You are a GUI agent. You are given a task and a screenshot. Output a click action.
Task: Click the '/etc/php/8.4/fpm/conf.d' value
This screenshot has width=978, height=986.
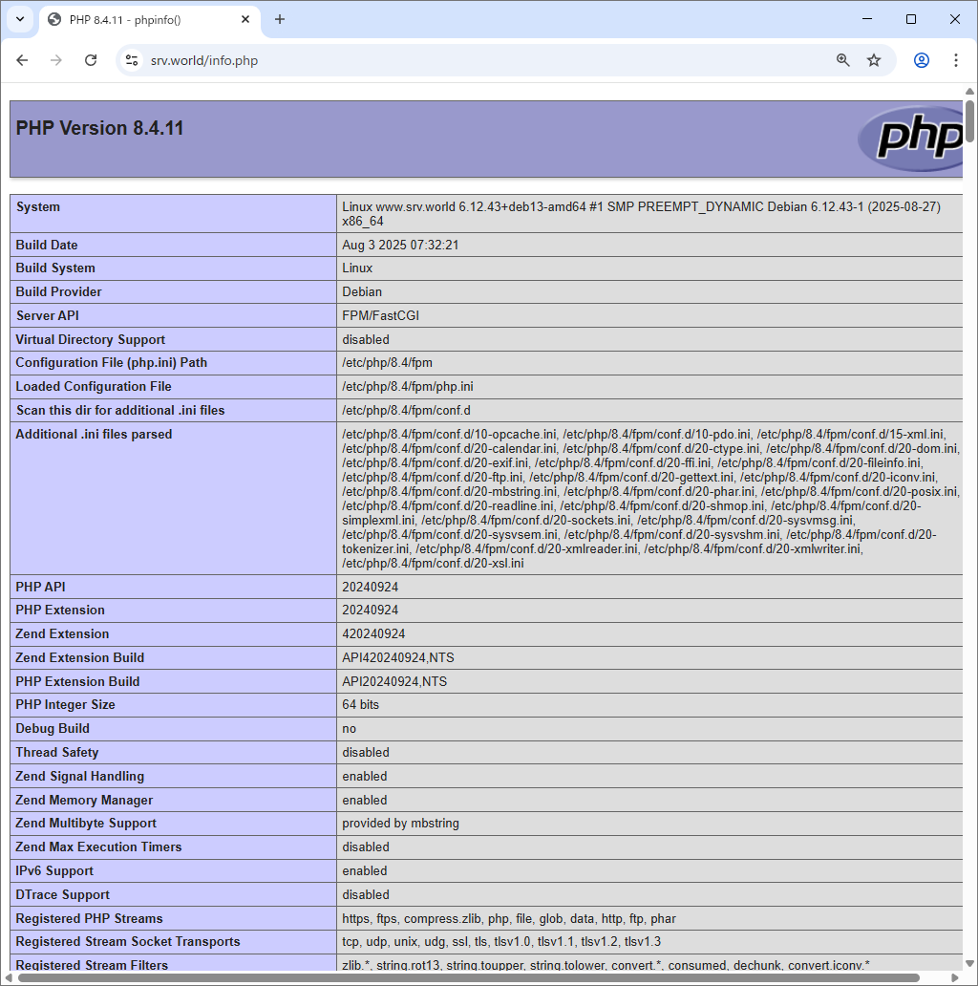[406, 411]
